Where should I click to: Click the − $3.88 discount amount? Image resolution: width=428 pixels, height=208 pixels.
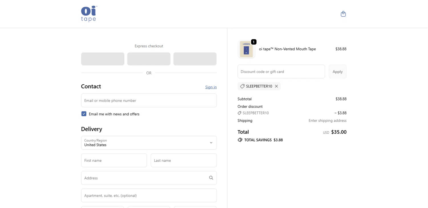[x=340, y=113]
